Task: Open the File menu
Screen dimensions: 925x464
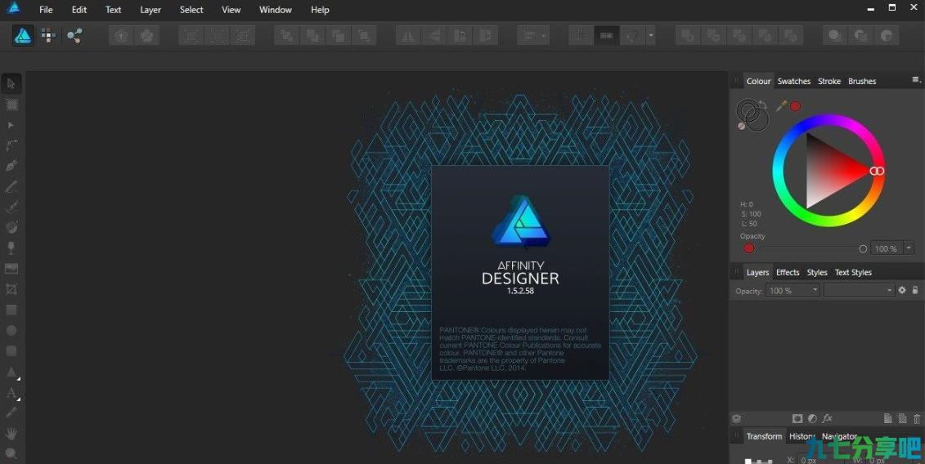Action: pos(46,10)
